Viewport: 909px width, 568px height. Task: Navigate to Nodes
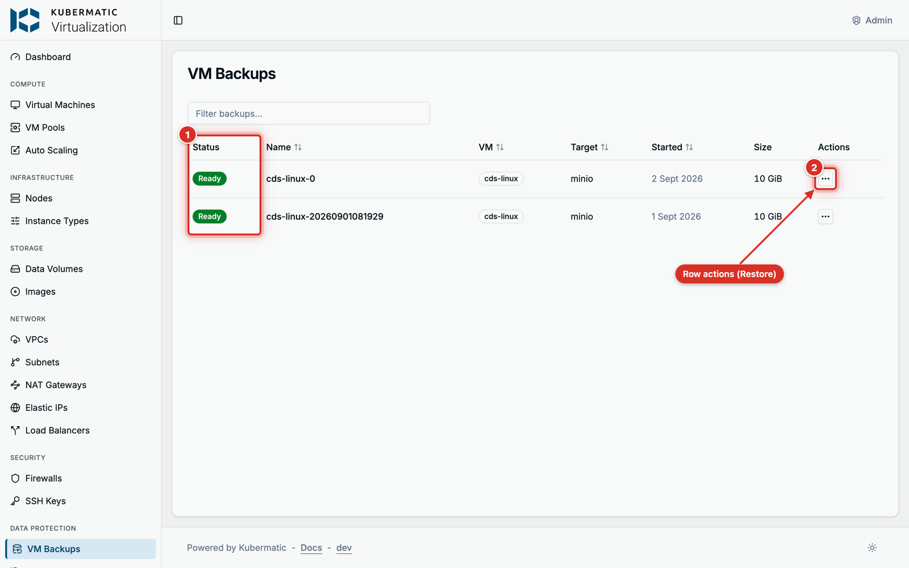[x=80, y=198]
